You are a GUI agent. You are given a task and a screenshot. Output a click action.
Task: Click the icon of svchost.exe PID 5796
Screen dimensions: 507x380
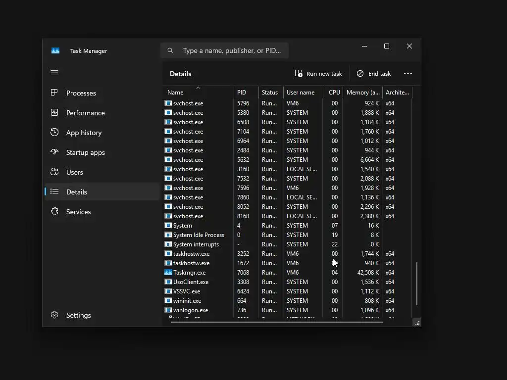pyautogui.click(x=168, y=103)
